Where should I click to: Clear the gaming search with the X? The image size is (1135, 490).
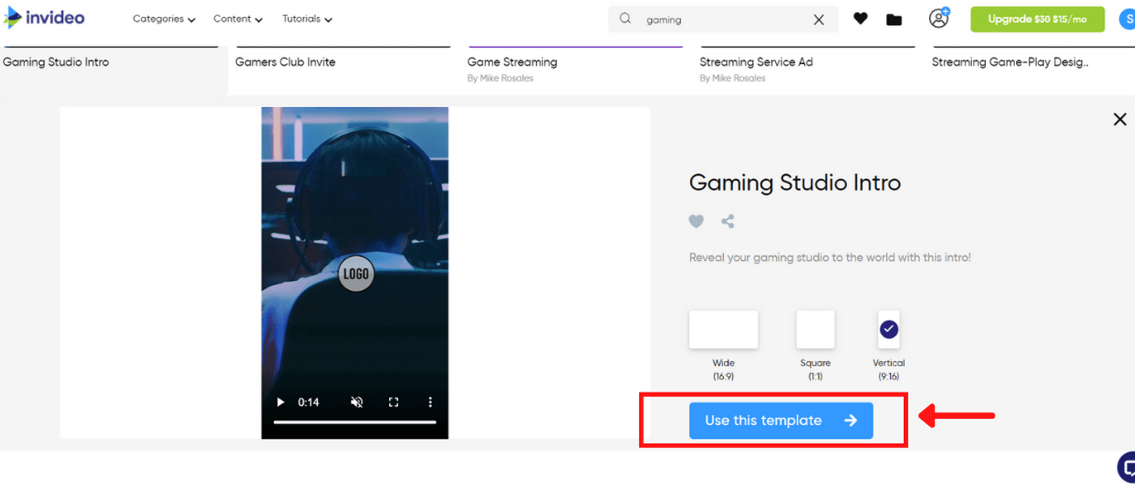[x=819, y=19]
